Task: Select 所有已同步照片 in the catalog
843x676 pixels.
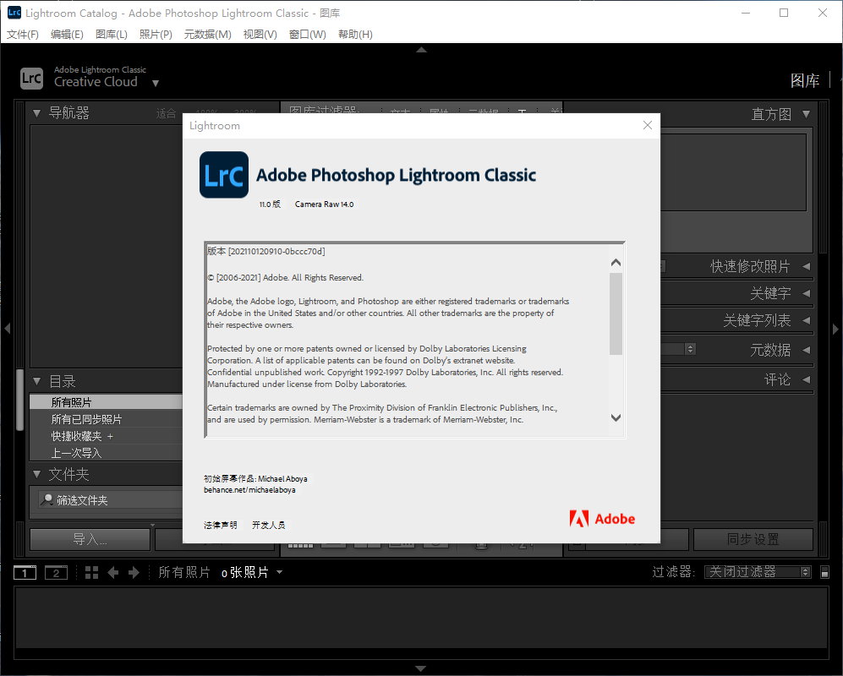Action: coord(106,419)
